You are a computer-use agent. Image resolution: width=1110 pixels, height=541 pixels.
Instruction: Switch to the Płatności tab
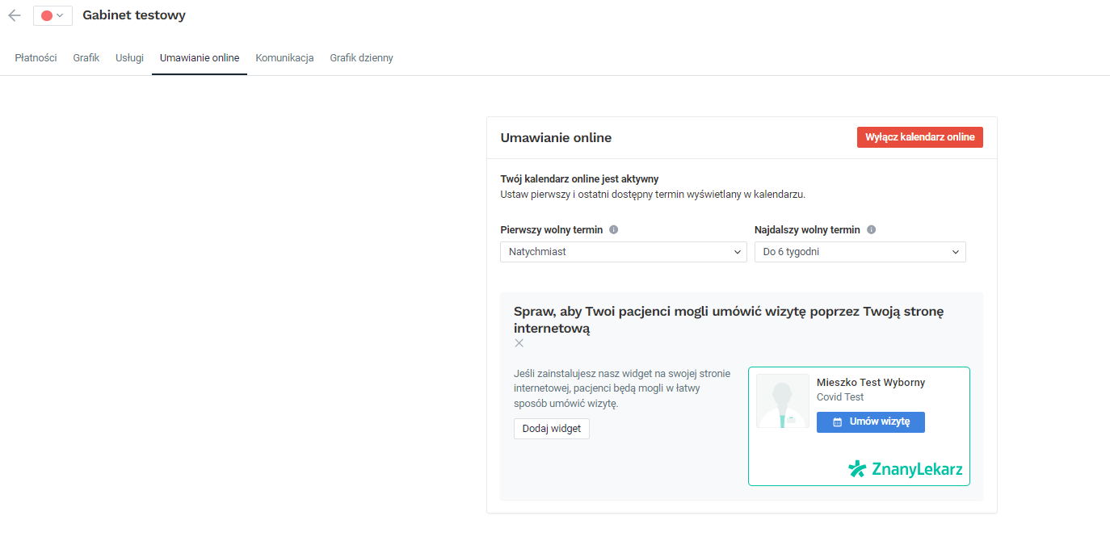point(36,58)
